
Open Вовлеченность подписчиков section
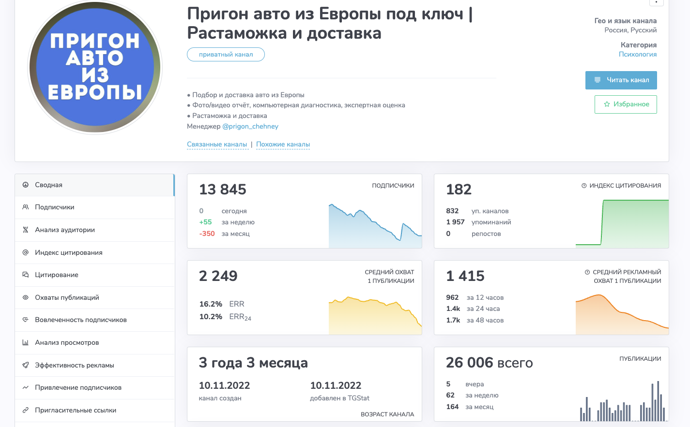[94, 320]
